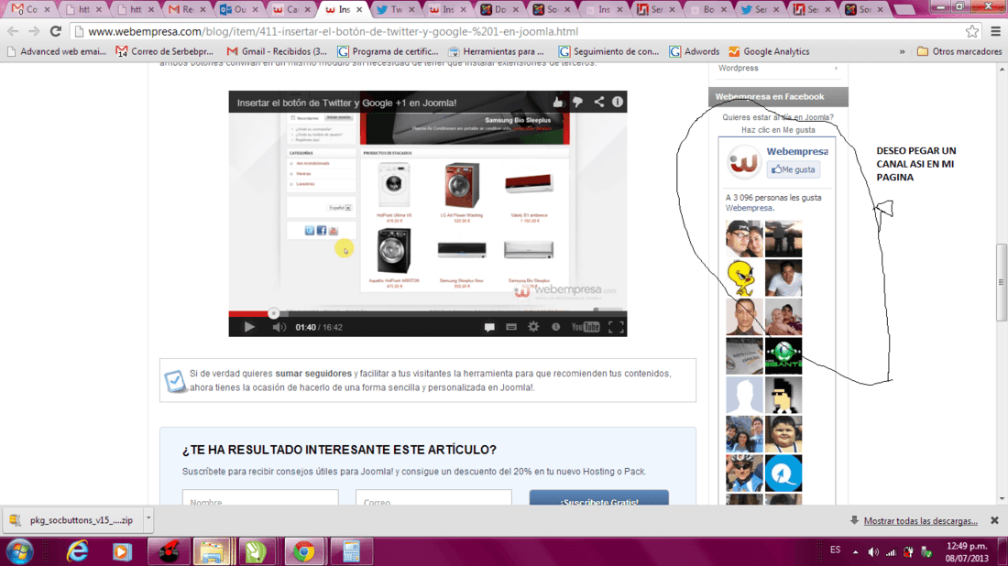The image size is (1008, 566).
Task: Click the Correo input field
Action: (x=434, y=497)
